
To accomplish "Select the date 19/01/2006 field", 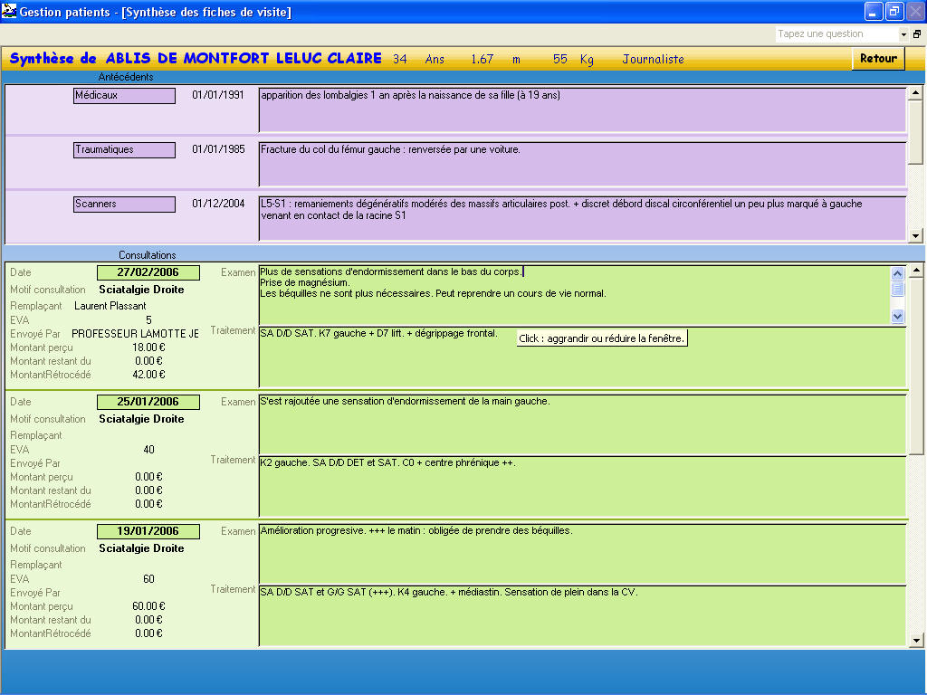I will pyautogui.click(x=148, y=531).
